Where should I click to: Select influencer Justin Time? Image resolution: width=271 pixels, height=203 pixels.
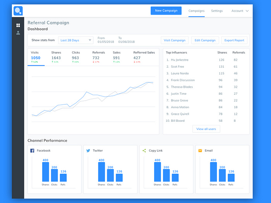click(x=179, y=94)
